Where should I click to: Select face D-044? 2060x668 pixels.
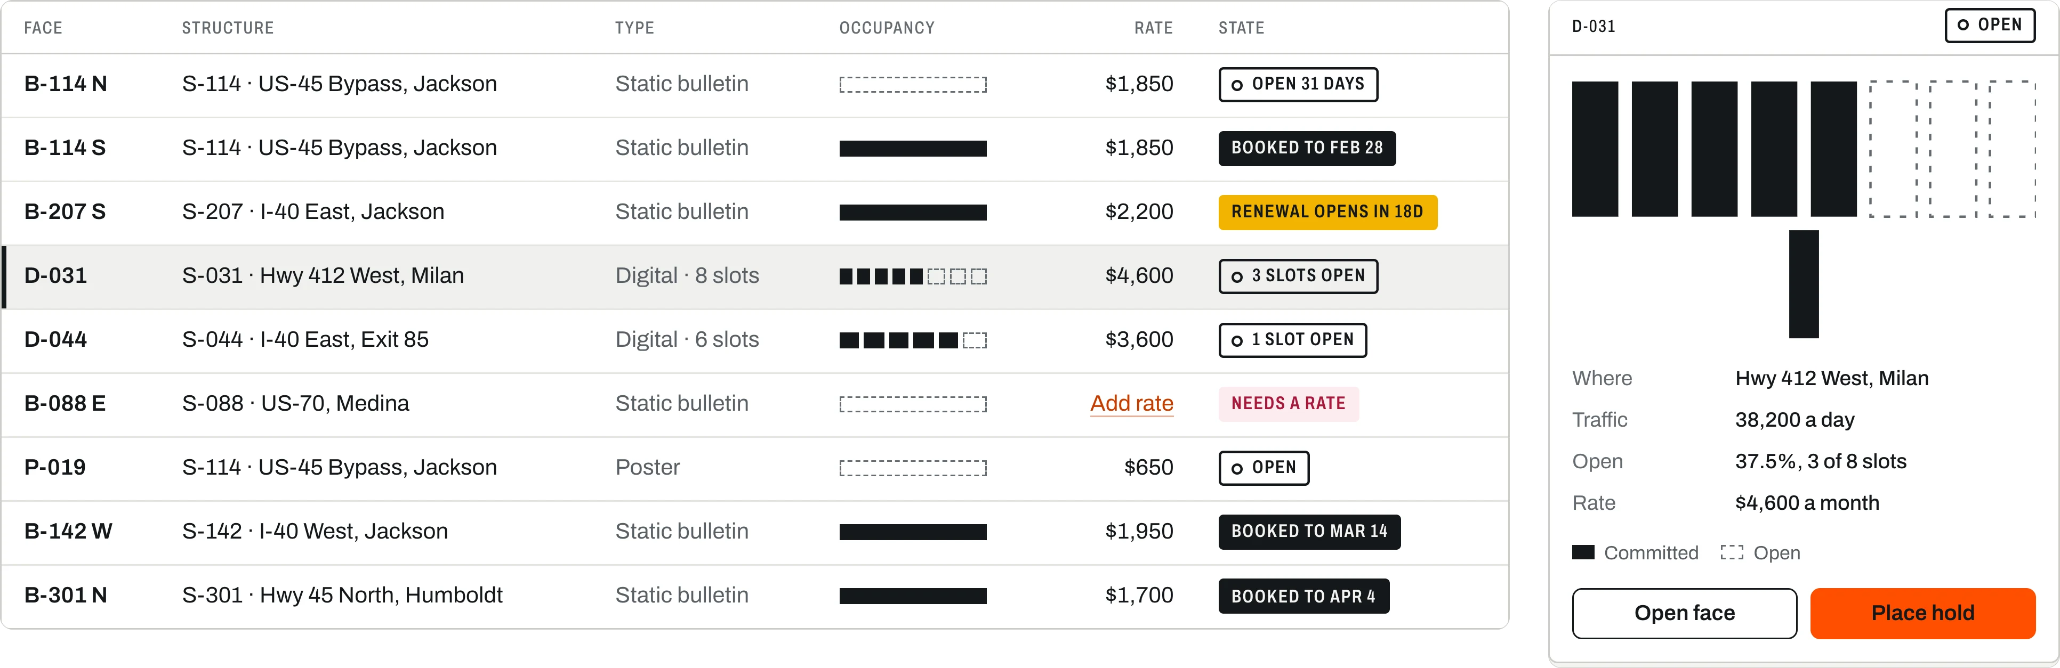(x=755, y=340)
